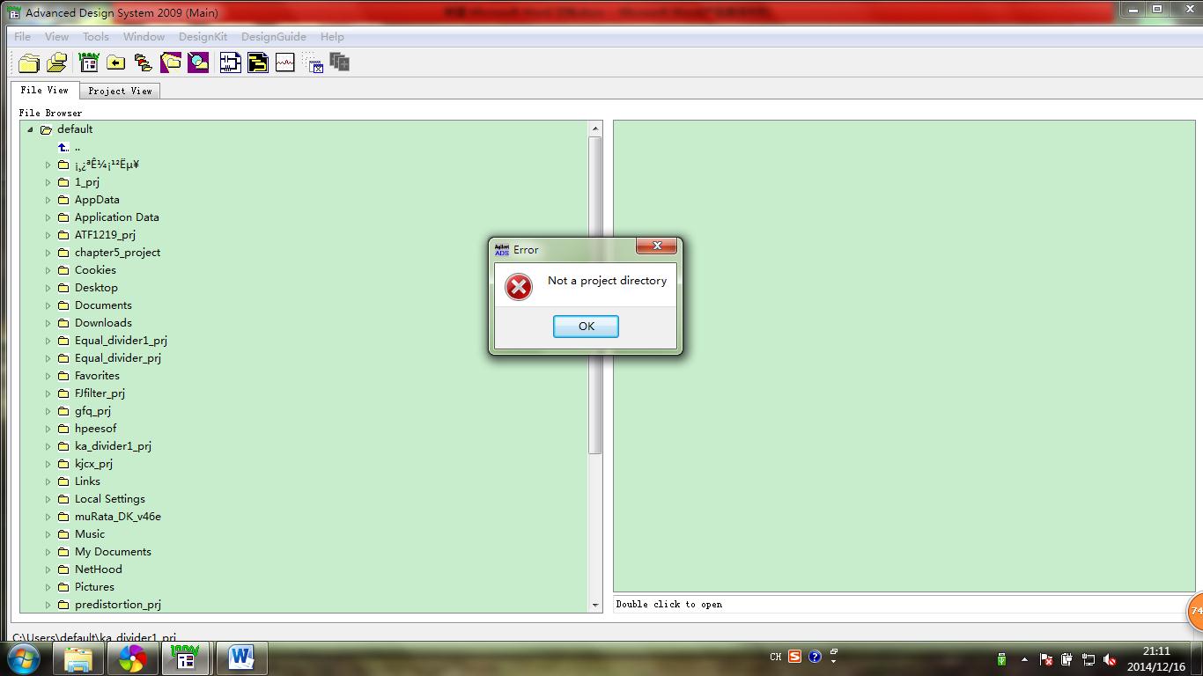Click the file browser vertical scrollbar thumb

click(595, 295)
